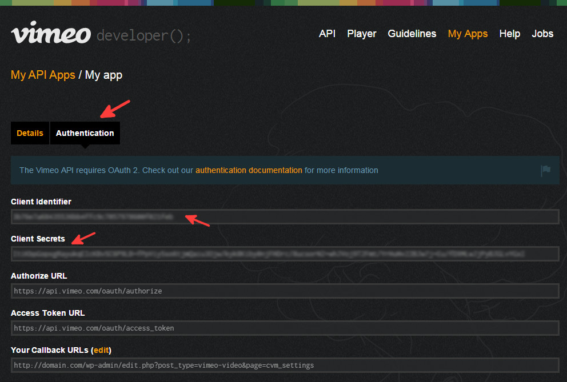The height and width of the screenshot is (382, 567).
Task: Open the API nav item
Action: [328, 34]
